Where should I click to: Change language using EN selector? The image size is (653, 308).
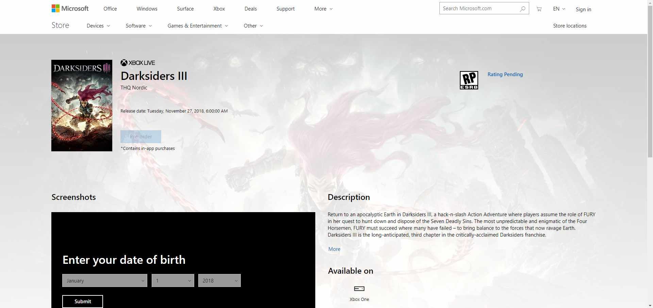click(559, 9)
